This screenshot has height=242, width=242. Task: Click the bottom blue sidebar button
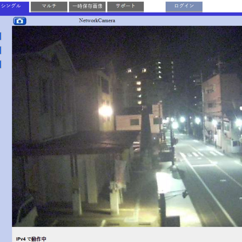0,65
